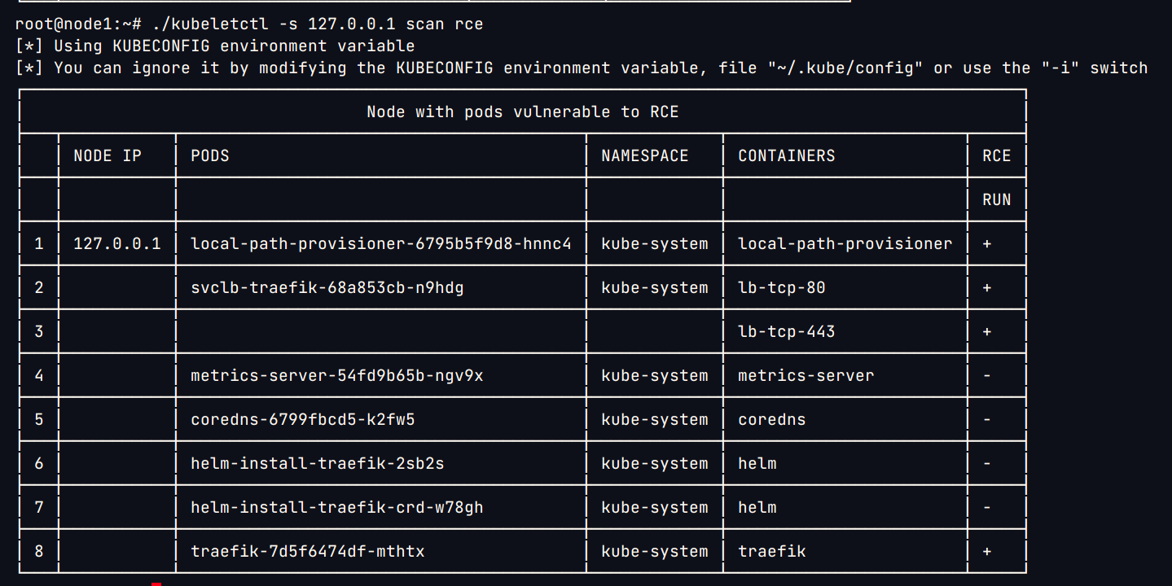Click the helm-install-traefik-2sb2s pod name

point(317,463)
